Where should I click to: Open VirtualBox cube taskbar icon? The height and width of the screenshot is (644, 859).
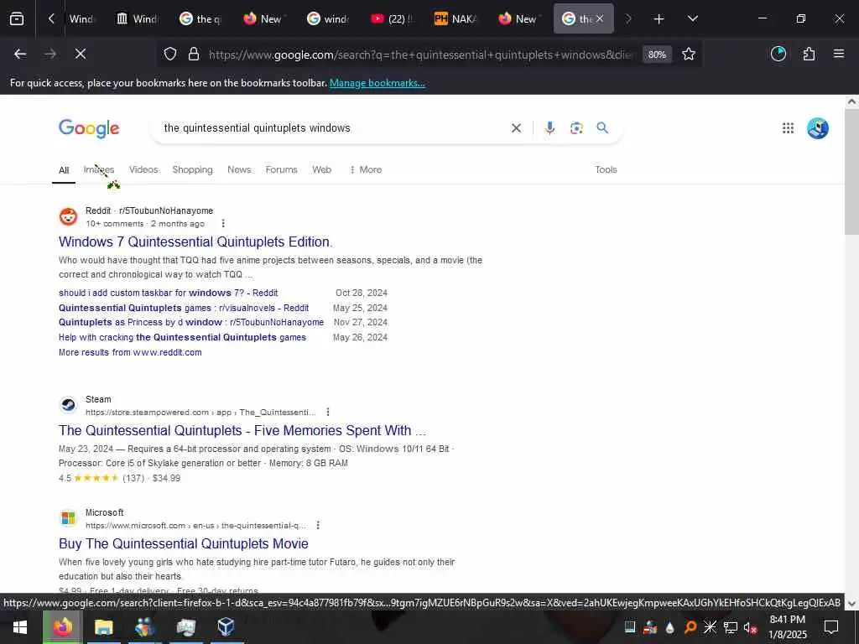coord(226,627)
